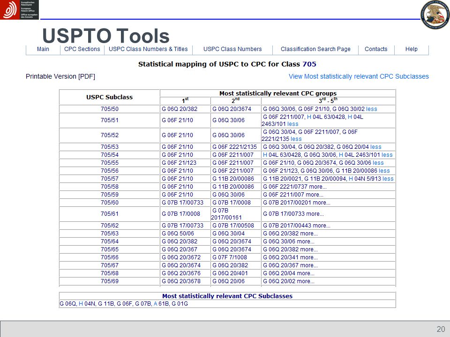Open G 07B 17/00508 in the 705/62 row
450x337 pixels.
tap(233, 226)
